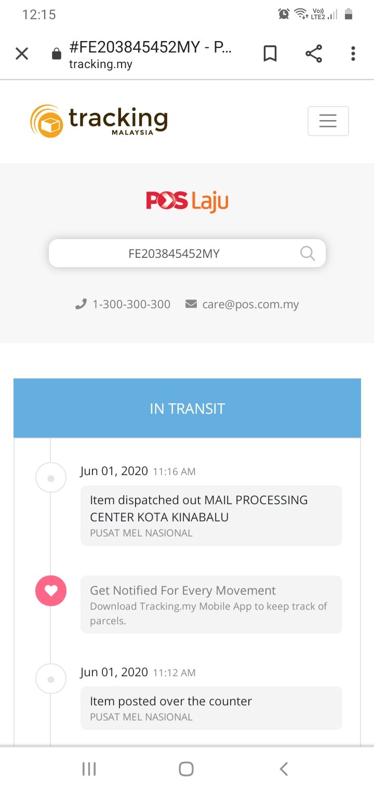Viewport: 374px width, 790px height.
Task: Bookmark this tracking page
Action: pos(270,54)
